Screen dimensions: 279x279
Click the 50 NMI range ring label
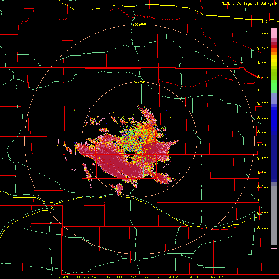(x=139, y=82)
